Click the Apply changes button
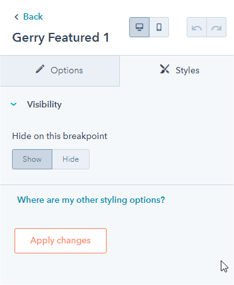The image size is (234, 285). [61, 241]
